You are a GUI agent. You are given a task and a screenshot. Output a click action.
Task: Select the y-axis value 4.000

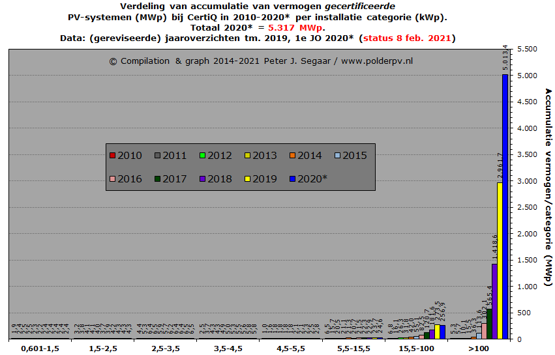[x=527, y=128]
